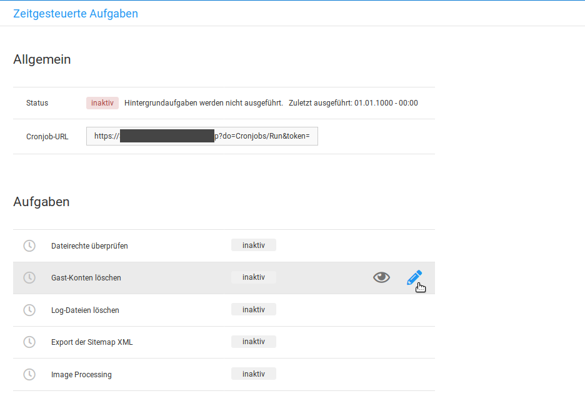Toggle inaktiv badge for Image Processing
Image resolution: width=585 pixels, height=406 pixels.
coord(253,374)
